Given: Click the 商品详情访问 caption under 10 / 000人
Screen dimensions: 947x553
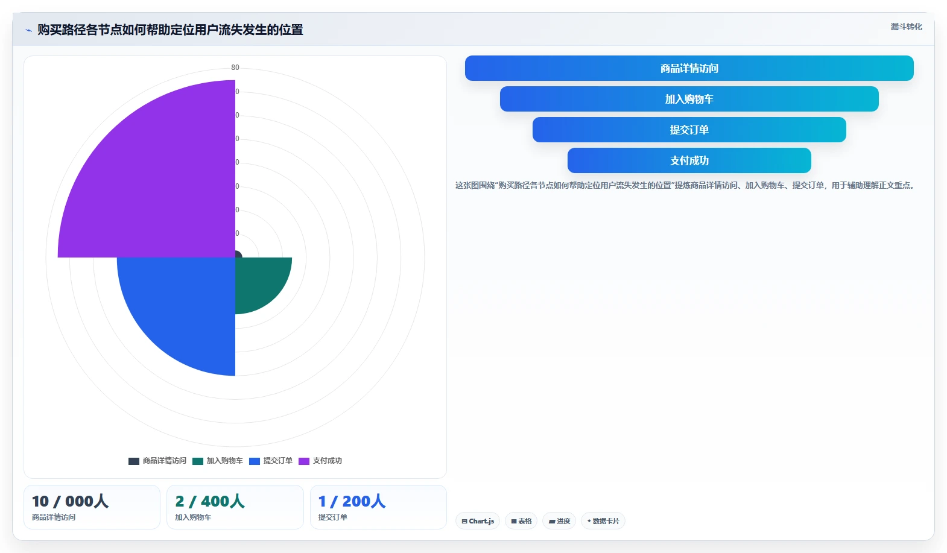Looking at the screenshot, I should [x=54, y=517].
